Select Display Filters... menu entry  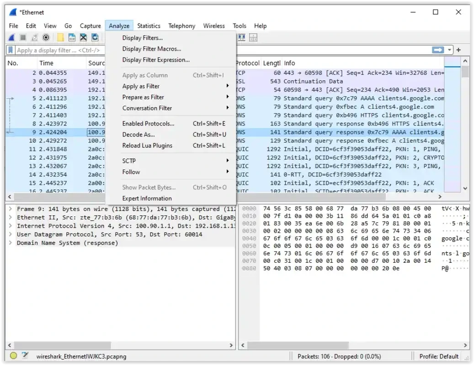click(171, 38)
